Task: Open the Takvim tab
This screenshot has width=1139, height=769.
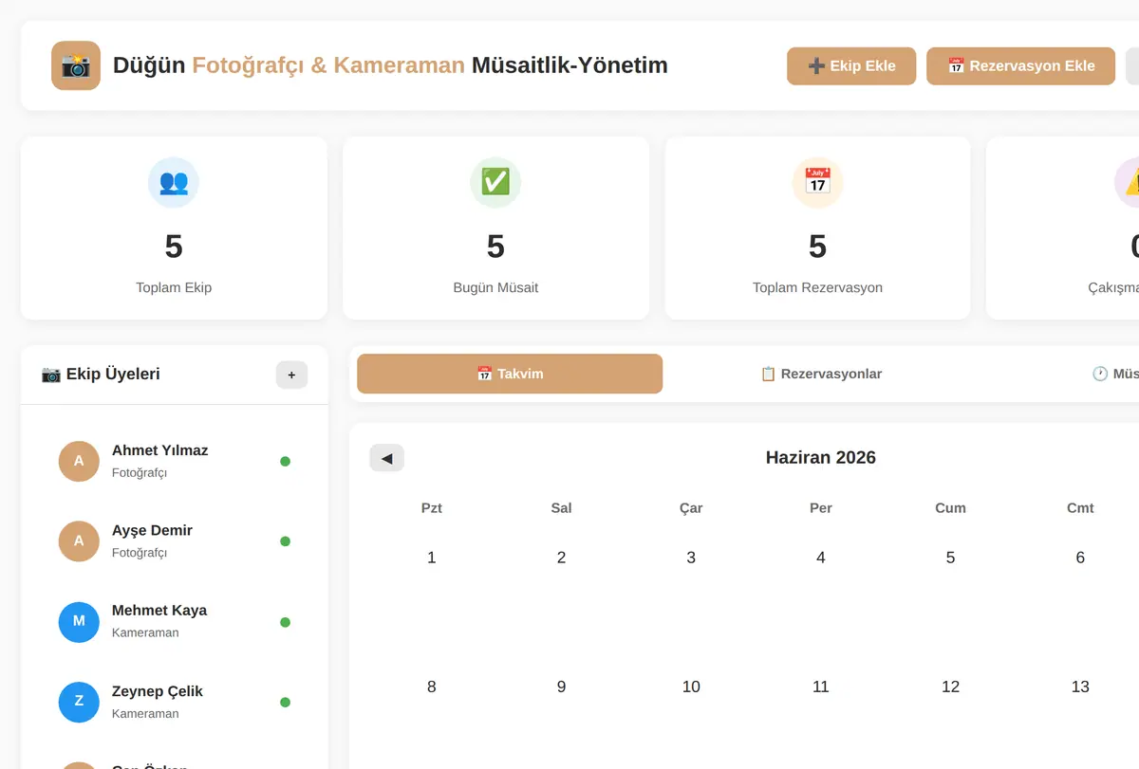Action: coord(510,374)
